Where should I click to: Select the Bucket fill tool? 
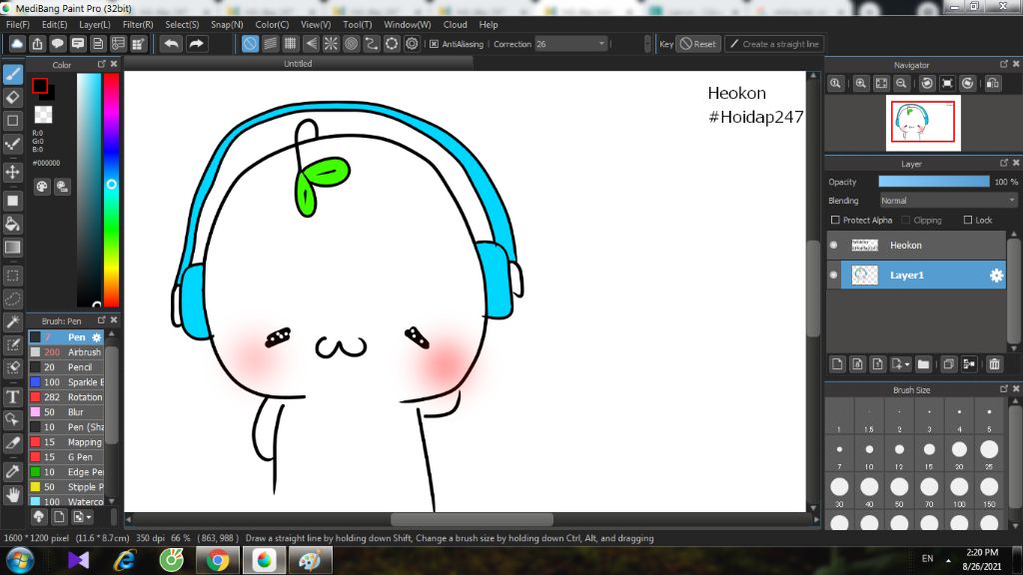point(12,225)
